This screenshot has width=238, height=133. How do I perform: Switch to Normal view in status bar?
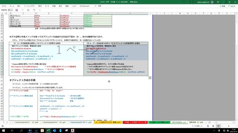[x=208, y=126]
